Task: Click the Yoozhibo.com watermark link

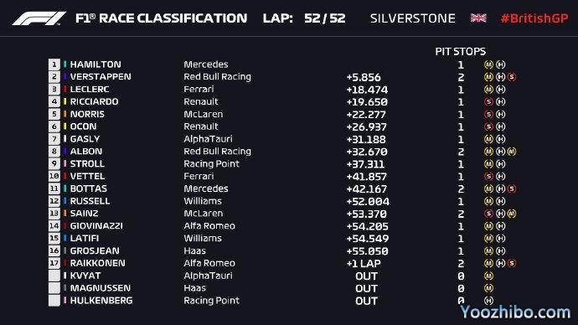Action: coord(515,312)
